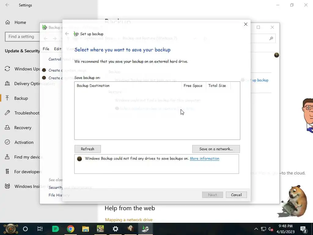Open File Explorer from the taskbar
Viewport: 313px width, 235px height.
(86, 229)
